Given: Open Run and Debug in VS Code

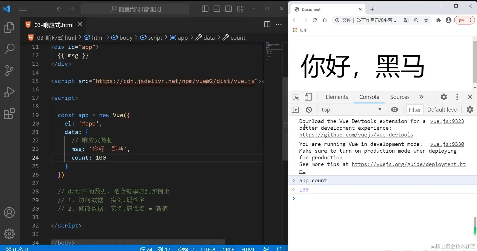Looking at the screenshot, I should point(9,92).
